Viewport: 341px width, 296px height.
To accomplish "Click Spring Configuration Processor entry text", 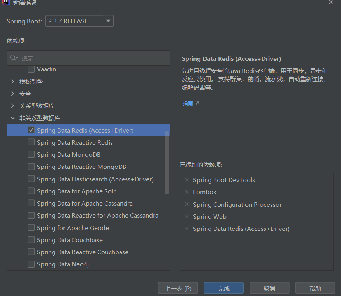I will tap(237, 204).
